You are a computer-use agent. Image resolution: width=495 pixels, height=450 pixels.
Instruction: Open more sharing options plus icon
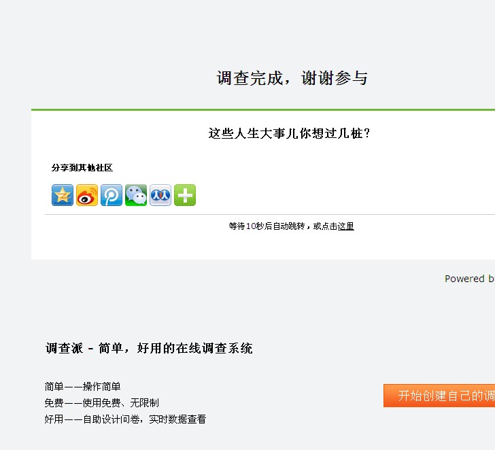pos(185,195)
